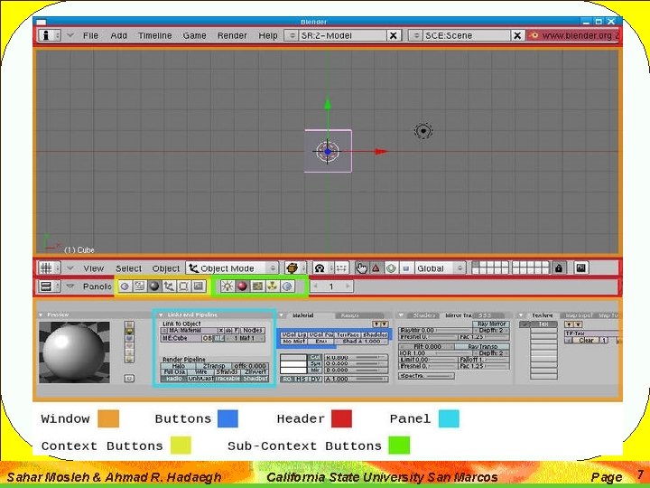Click the Col color selector button
Image resolution: width=650 pixels, height=488 pixels.
(315, 357)
